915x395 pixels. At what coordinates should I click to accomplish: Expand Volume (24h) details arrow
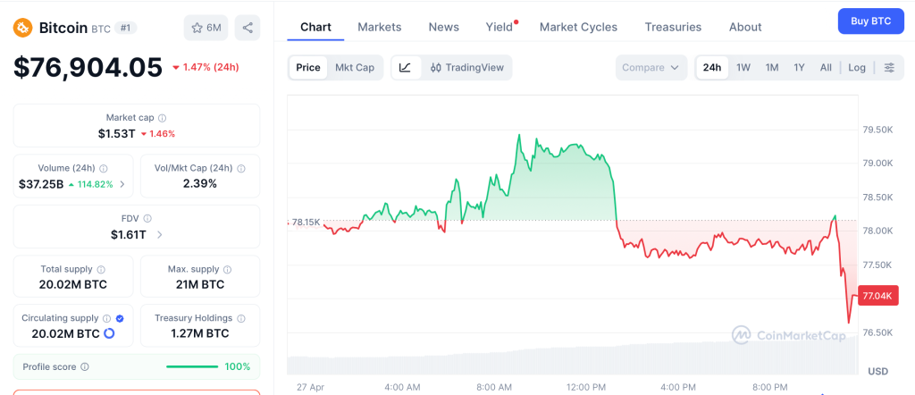pyautogui.click(x=122, y=185)
